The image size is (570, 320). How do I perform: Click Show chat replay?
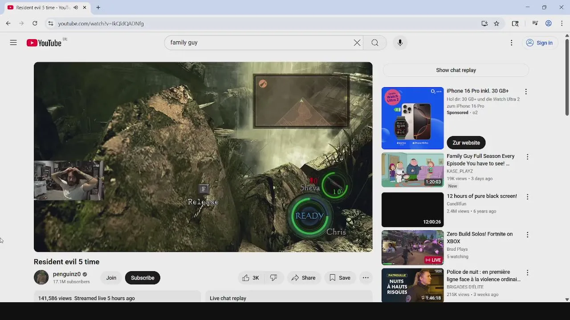(x=456, y=70)
